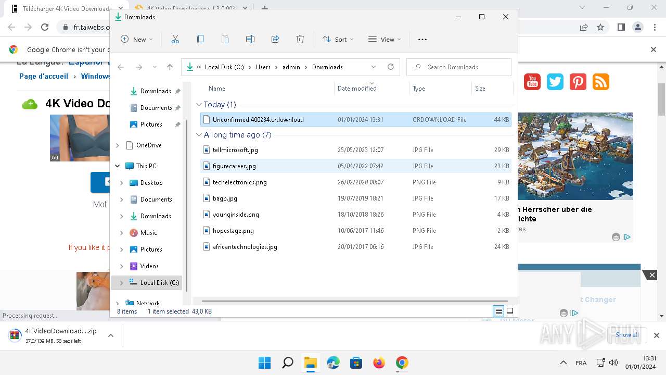Open the New item menu
Screen dimensions: 666x375
[x=136, y=39]
